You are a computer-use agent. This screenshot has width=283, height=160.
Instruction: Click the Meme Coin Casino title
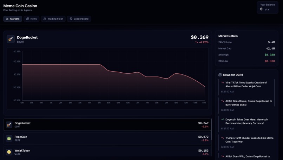coord(20,6)
